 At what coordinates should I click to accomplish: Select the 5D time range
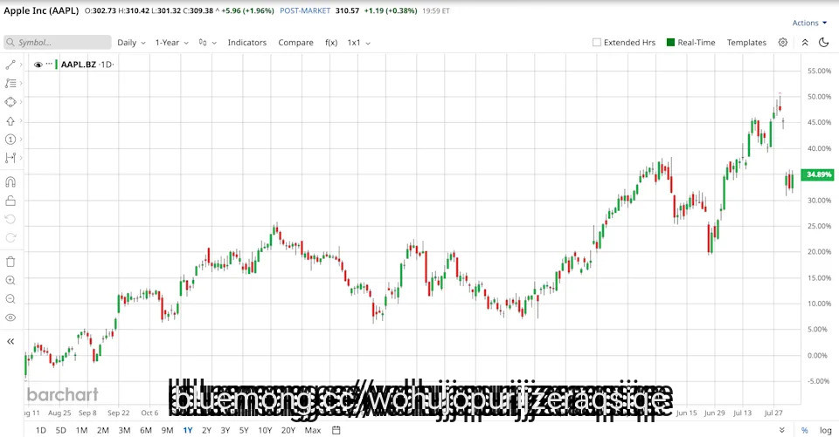tap(61, 430)
